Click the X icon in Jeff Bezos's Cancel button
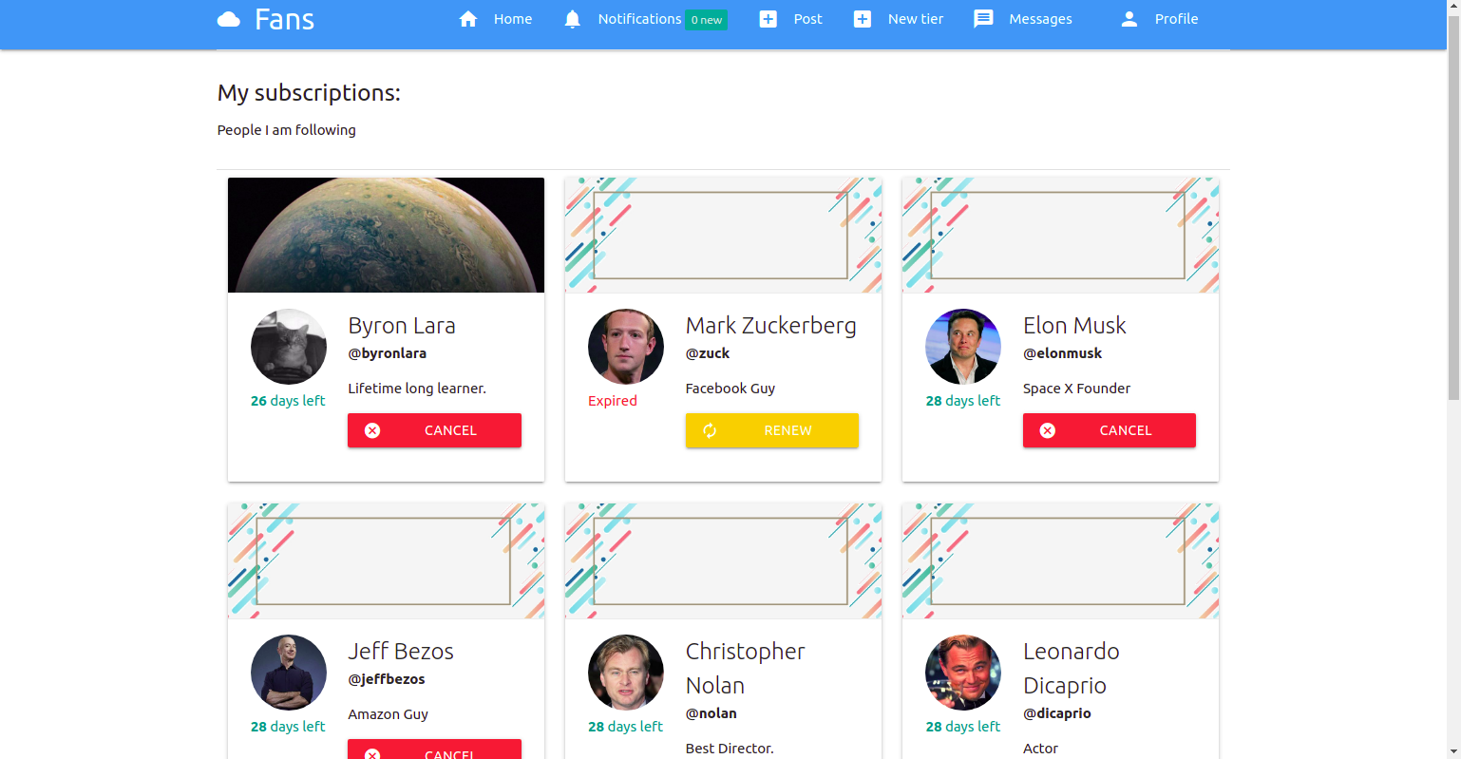The height and width of the screenshot is (759, 1461). 372,754
